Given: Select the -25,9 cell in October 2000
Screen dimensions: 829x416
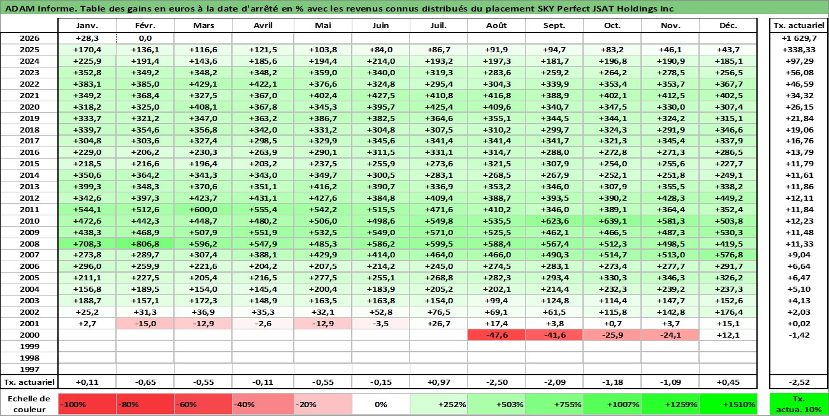Looking at the screenshot, I should tap(612, 335).
